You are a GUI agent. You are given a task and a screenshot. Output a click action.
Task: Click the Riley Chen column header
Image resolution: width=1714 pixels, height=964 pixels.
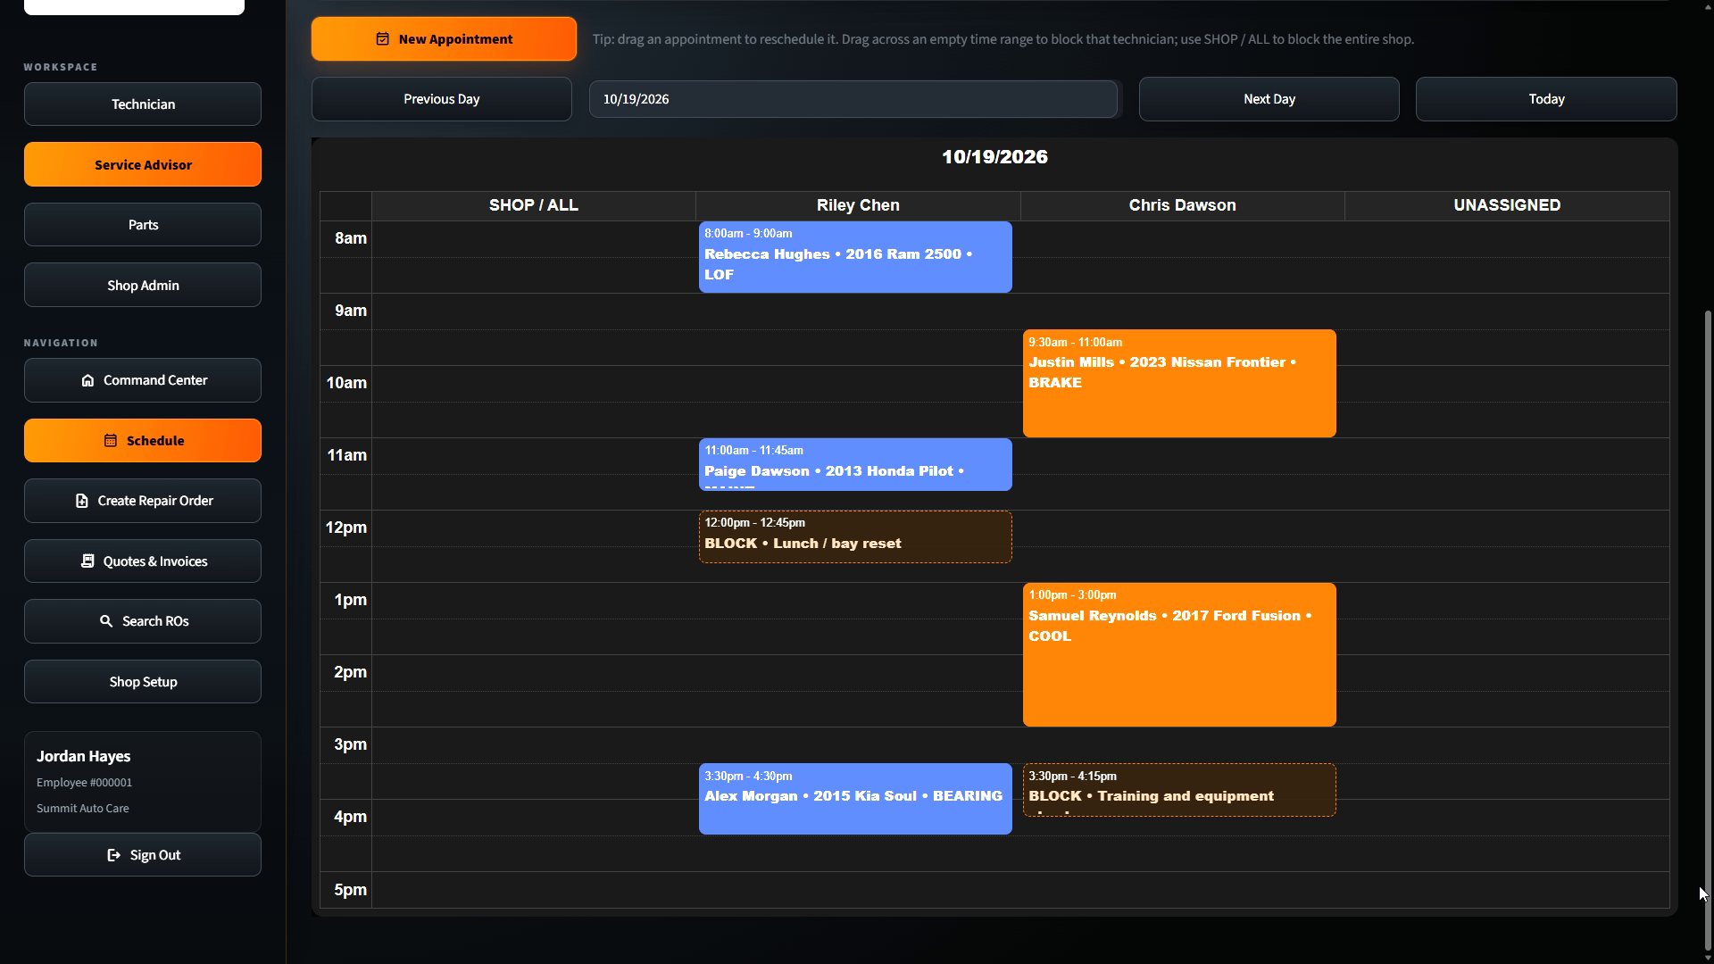point(858,205)
